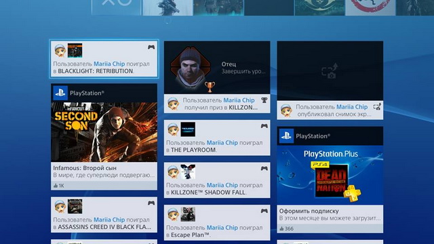Open the Отец trophy character image

(x=191, y=68)
